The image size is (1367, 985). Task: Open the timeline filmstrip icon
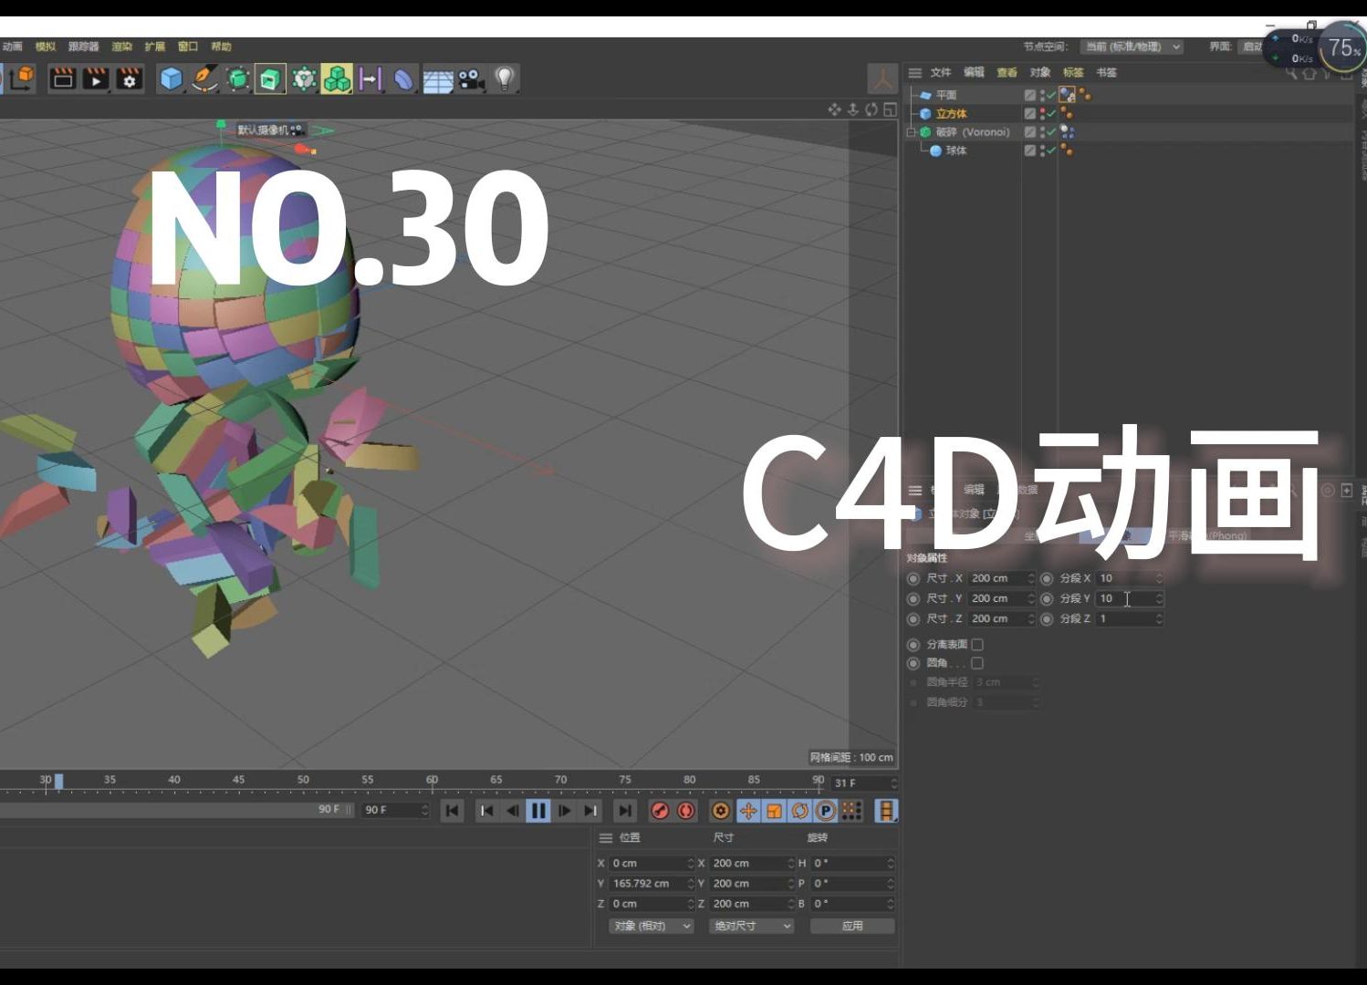click(886, 811)
